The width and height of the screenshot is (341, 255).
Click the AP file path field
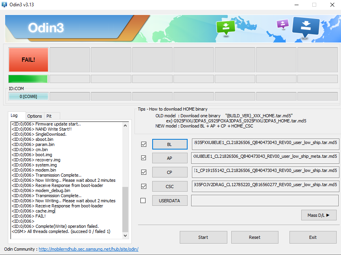265,158
